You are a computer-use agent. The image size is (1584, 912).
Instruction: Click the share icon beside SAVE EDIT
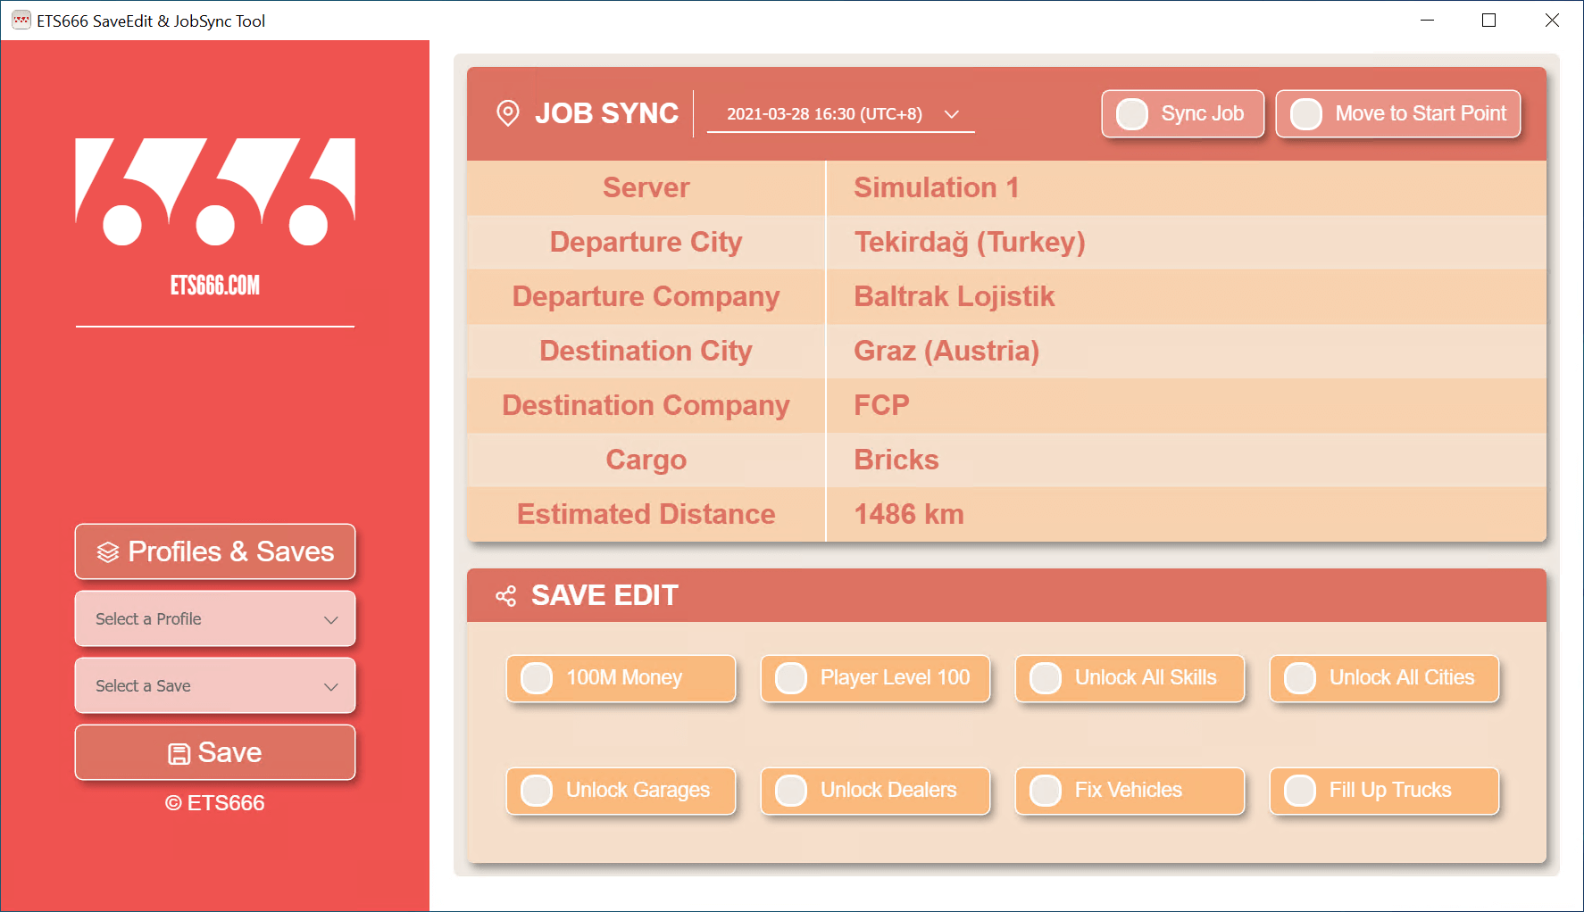click(x=506, y=596)
